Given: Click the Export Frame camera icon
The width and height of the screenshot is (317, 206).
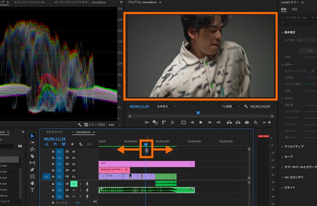Looking at the screenshot, I should coord(247,123).
